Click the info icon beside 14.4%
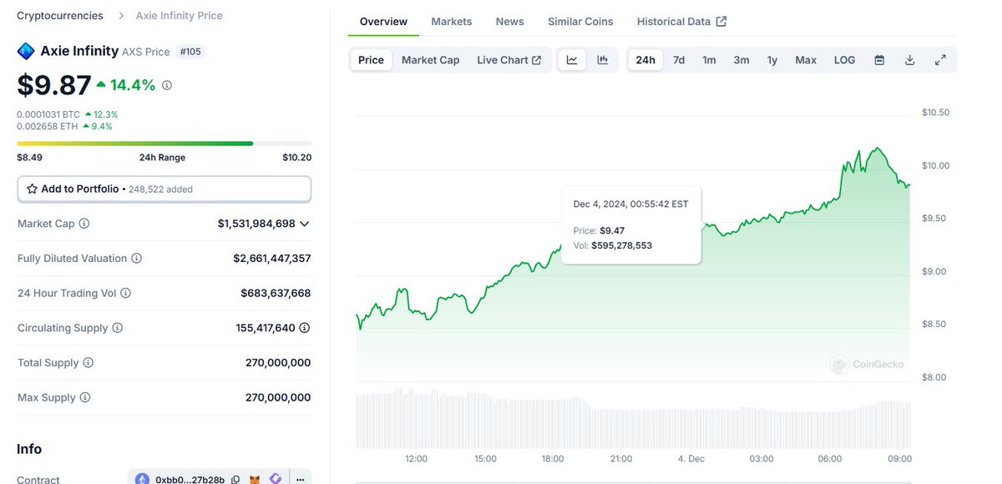1002x484 pixels. click(167, 85)
